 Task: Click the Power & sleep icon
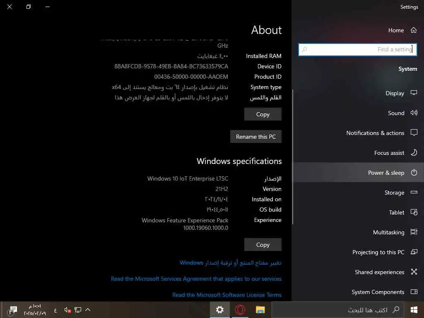click(x=414, y=173)
